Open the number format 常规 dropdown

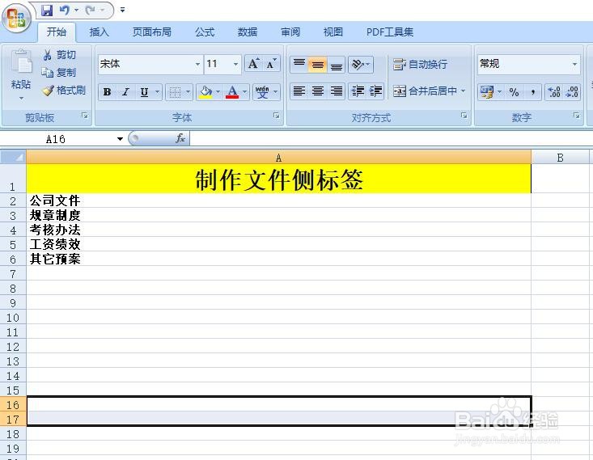click(574, 64)
